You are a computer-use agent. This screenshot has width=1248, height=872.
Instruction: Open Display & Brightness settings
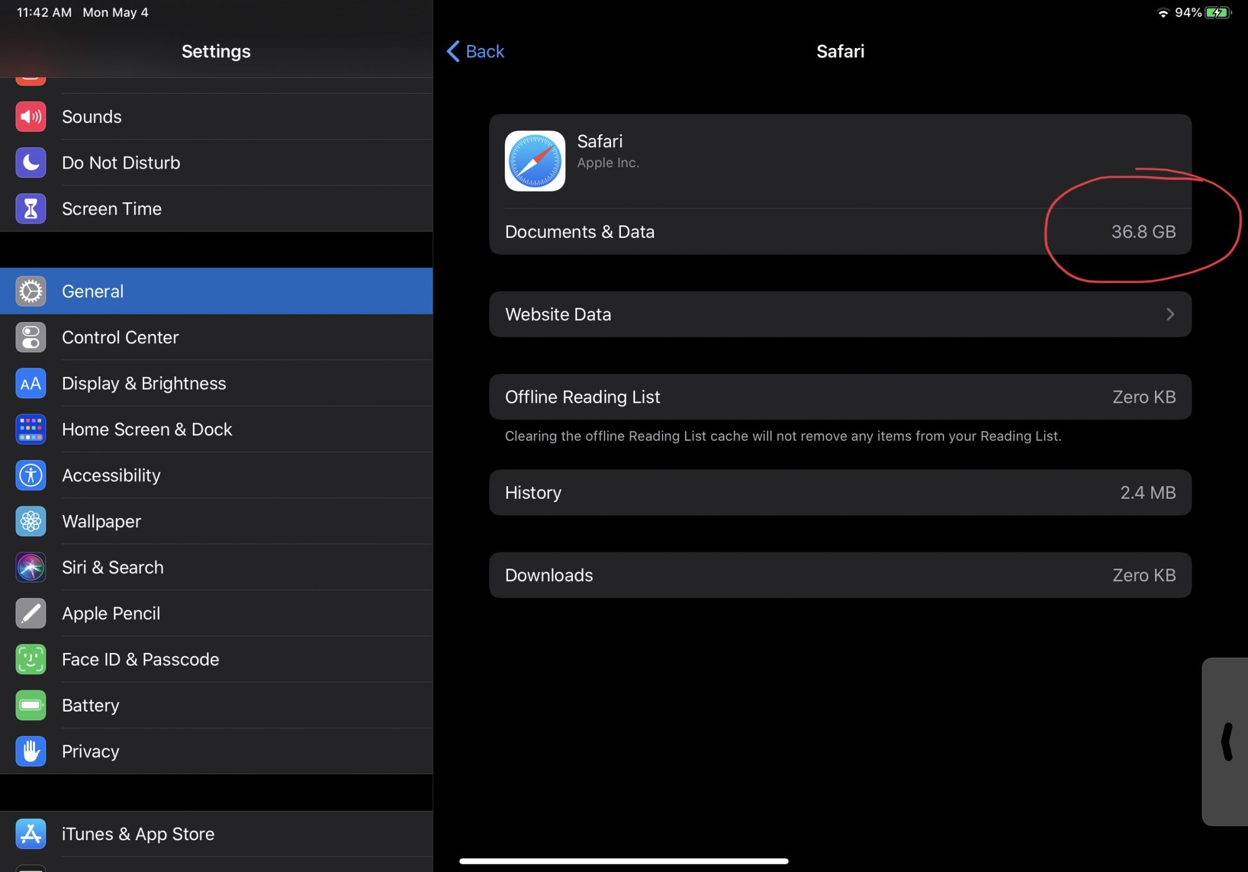[x=216, y=383]
